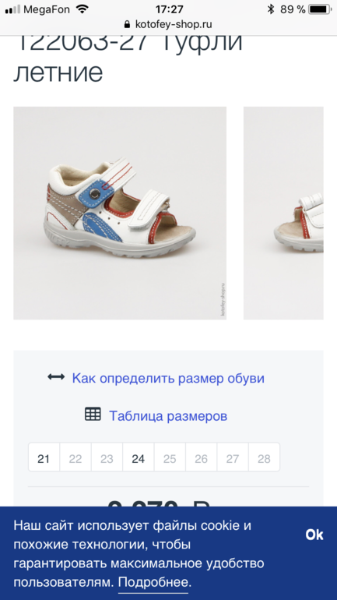
Task: Select shoe size 24
Action: point(139,458)
